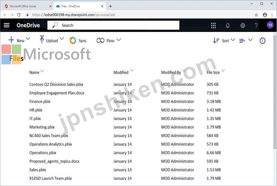Open the HR.pbix file
Image resolution: width=277 pixels, height=186 pixels.
click(36, 110)
